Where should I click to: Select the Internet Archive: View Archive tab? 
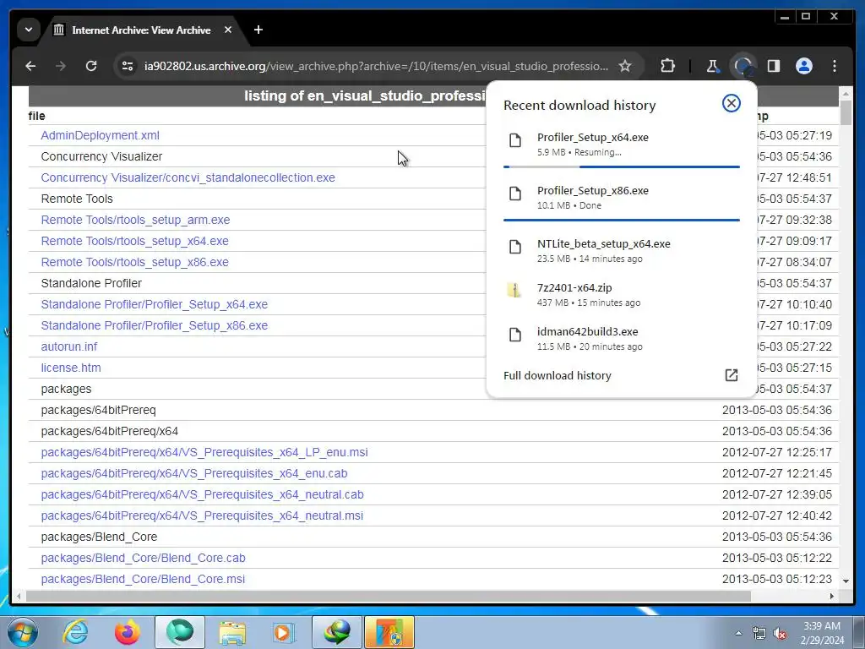point(141,30)
